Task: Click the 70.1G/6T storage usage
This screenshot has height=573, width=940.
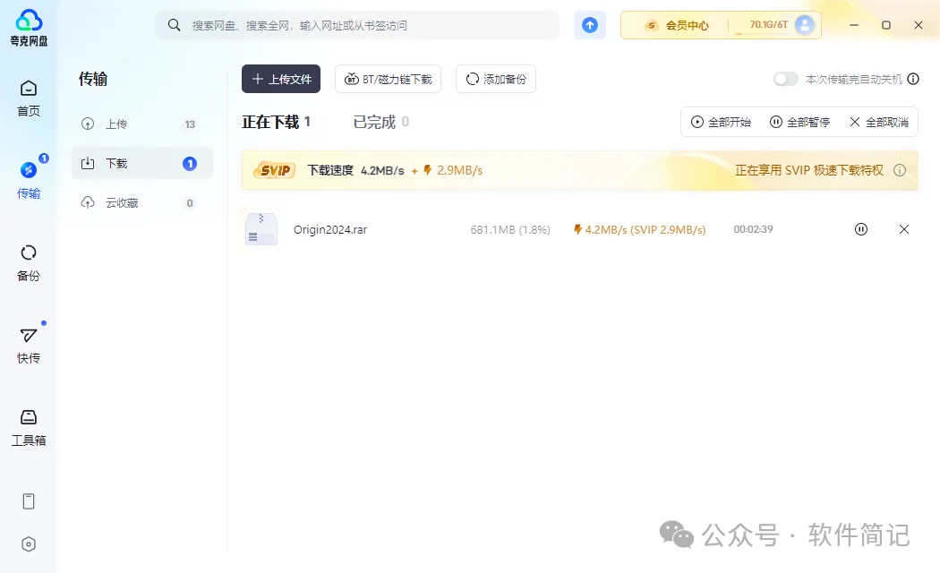Action: pyautogui.click(x=768, y=24)
